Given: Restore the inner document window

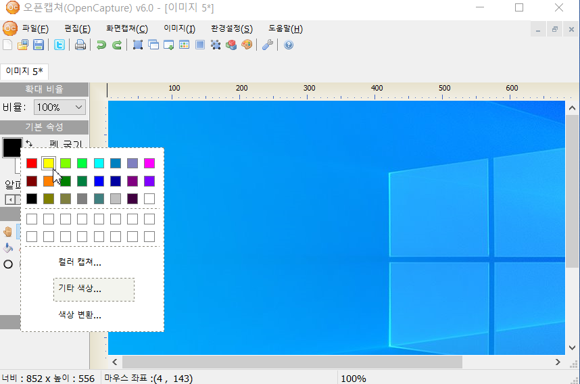Looking at the screenshot, I should click(x=554, y=29).
